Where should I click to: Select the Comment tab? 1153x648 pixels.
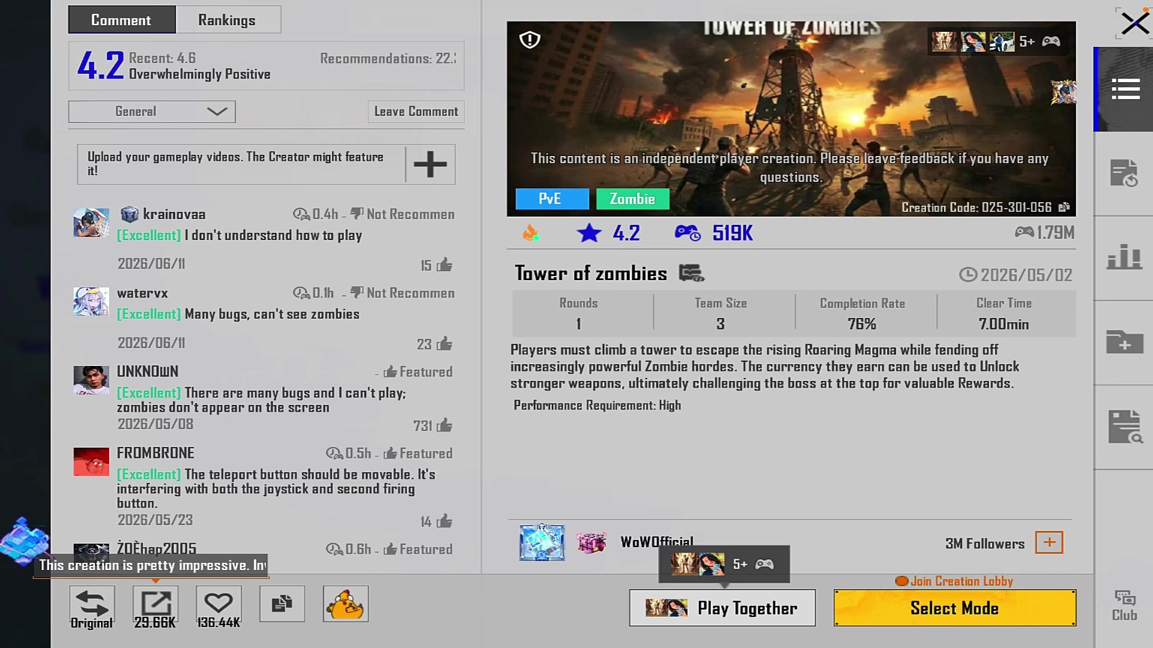coord(121,20)
